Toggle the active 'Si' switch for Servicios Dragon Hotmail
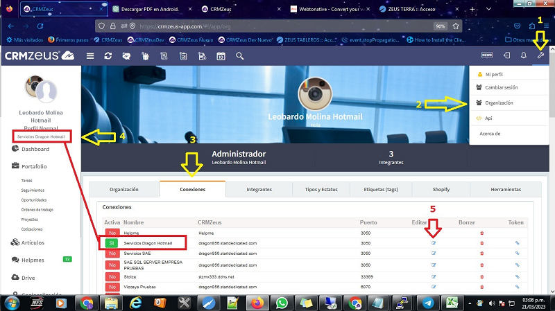The height and width of the screenshot is (311, 555). (112, 243)
